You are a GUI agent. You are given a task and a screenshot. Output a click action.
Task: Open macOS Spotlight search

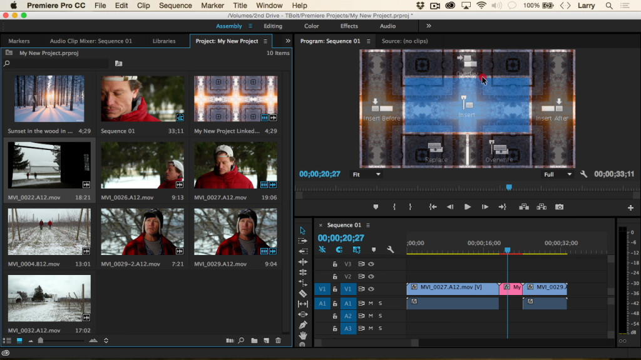[x=609, y=6]
